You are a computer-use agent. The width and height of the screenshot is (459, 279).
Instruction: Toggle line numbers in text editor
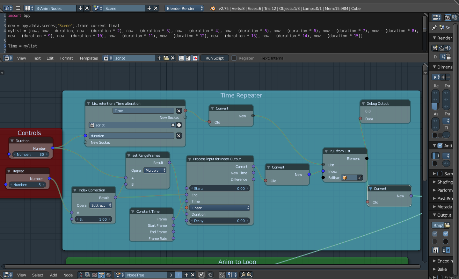pos(181,58)
